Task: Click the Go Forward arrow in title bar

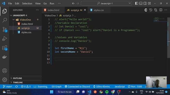Action: coord(78,3)
